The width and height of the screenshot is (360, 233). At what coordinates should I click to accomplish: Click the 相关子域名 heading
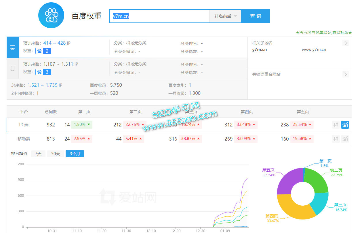click(262, 43)
